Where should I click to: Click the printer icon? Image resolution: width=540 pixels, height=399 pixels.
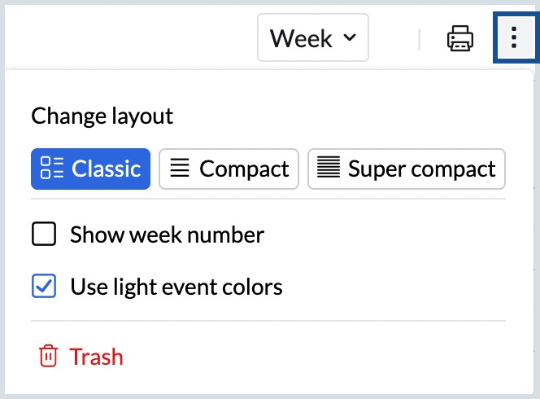point(460,38)
